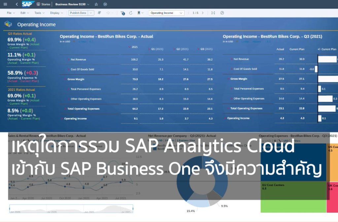Expand Cost Of Goods Sold row in Actual table
Viewport: 338px width, 222px height.
69,69
